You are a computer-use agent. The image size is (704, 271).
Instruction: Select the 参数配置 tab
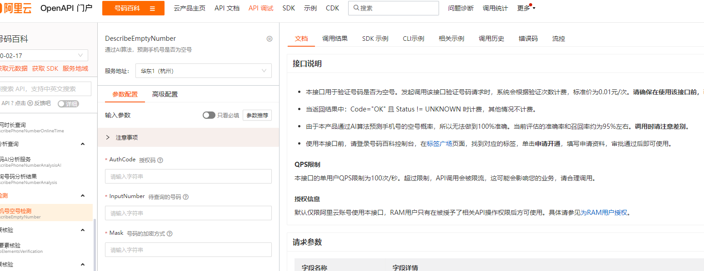click(x=125, y=94)
